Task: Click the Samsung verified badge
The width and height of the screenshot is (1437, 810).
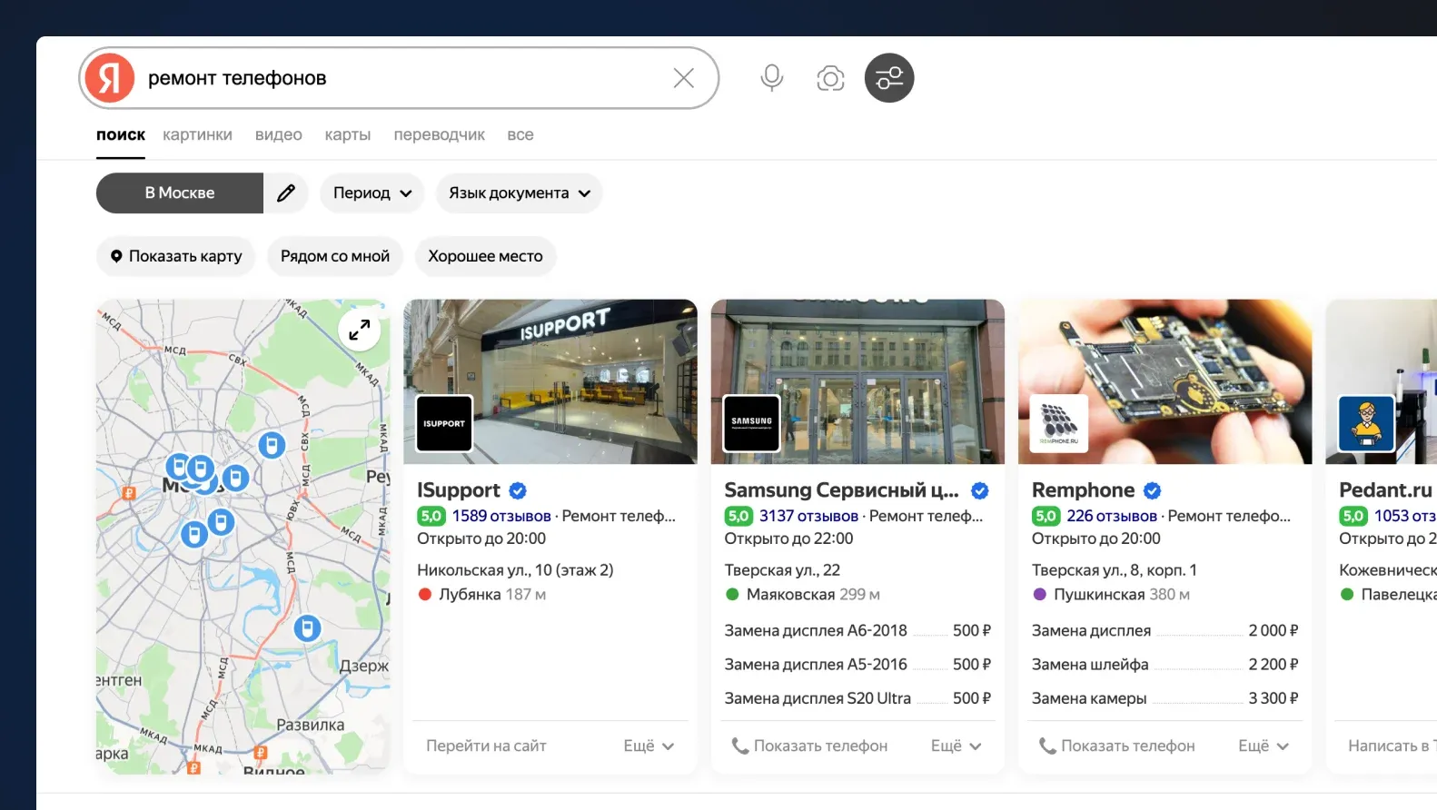Action: click(x=980, y=491)
